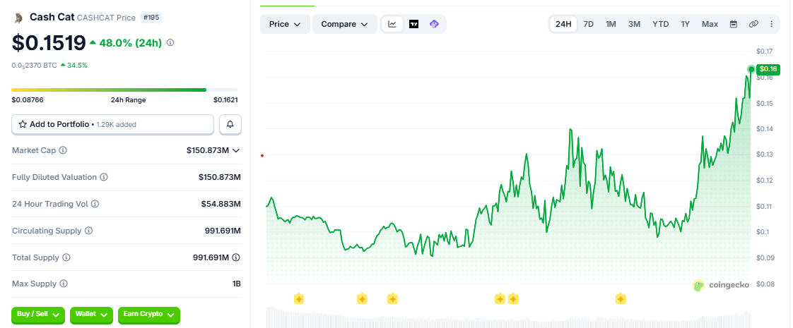Click the #195 rank badge
Image resolution: width=793 pixels, height=328 pixels.
pyautogui.click(x=151, y=18)
